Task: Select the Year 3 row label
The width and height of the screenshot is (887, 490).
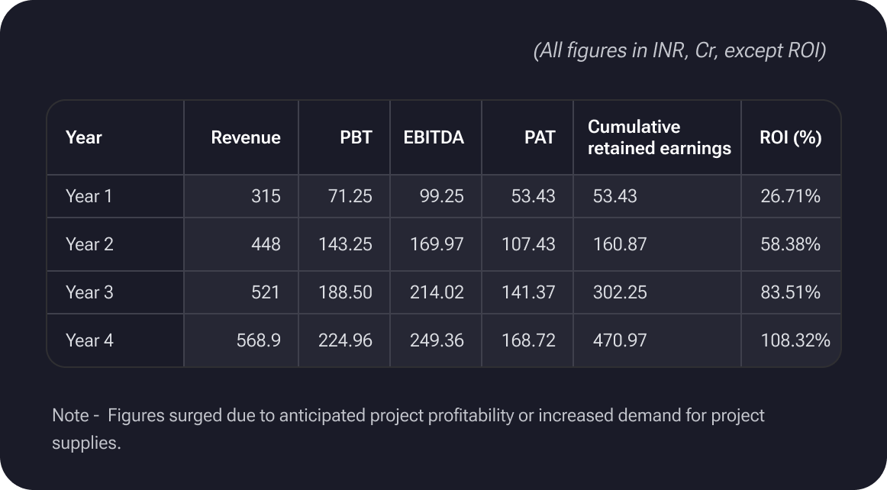Action: coord(89,292)
